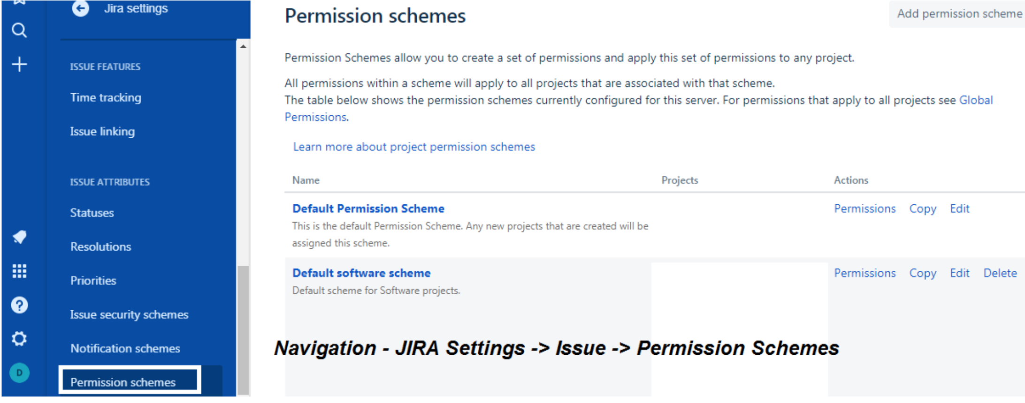1025x403 pixels.
Task: Click the plus create icon
Action: [19, 64]
